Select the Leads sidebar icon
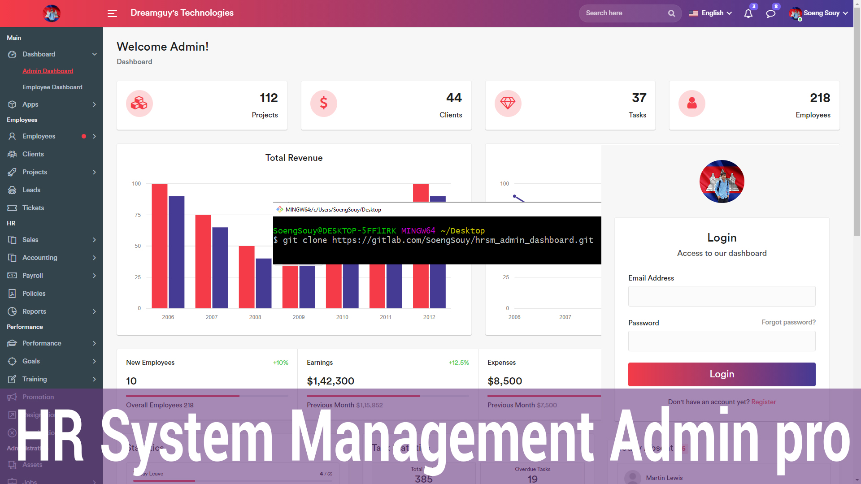Screen dimensions: 861x484 (x=13, y=190)
